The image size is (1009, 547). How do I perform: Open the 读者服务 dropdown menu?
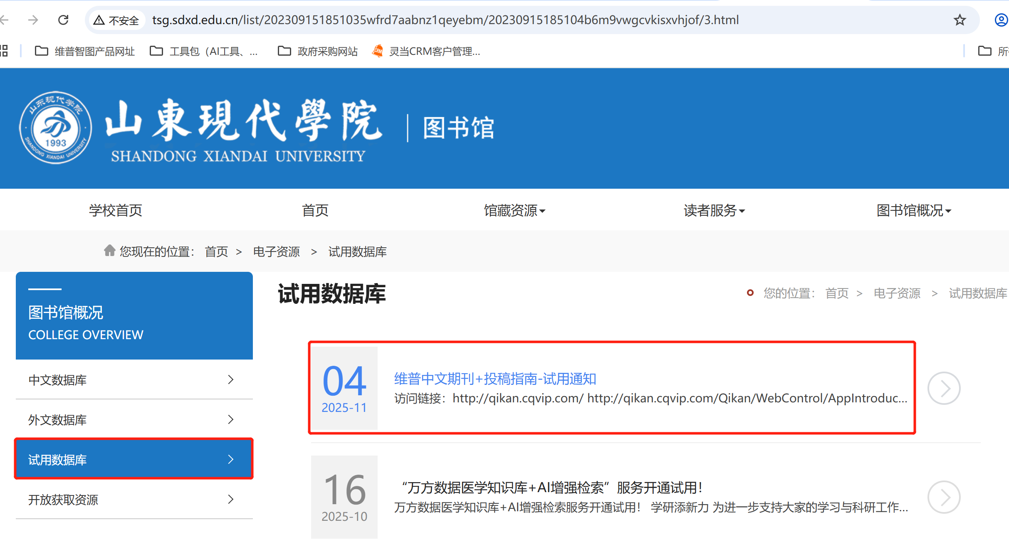pos(714,210)
